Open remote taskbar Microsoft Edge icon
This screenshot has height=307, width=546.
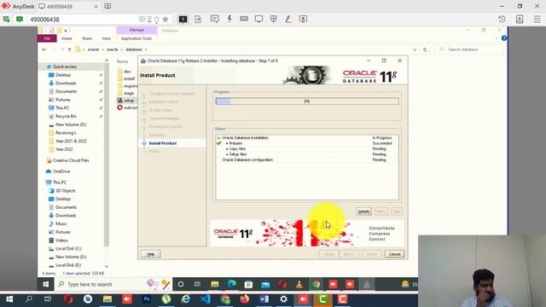[x=231, y=284]
